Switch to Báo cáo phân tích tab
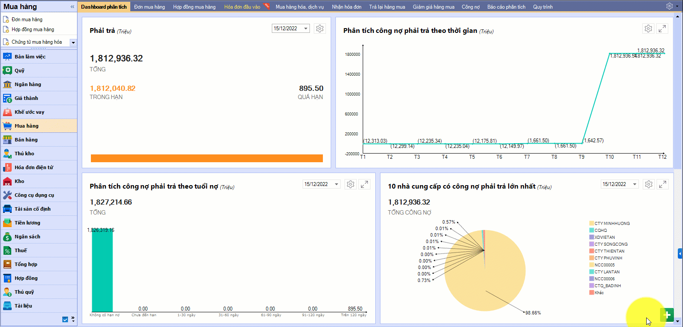Viewport: 683px width, 327px height. click(506, 7)
